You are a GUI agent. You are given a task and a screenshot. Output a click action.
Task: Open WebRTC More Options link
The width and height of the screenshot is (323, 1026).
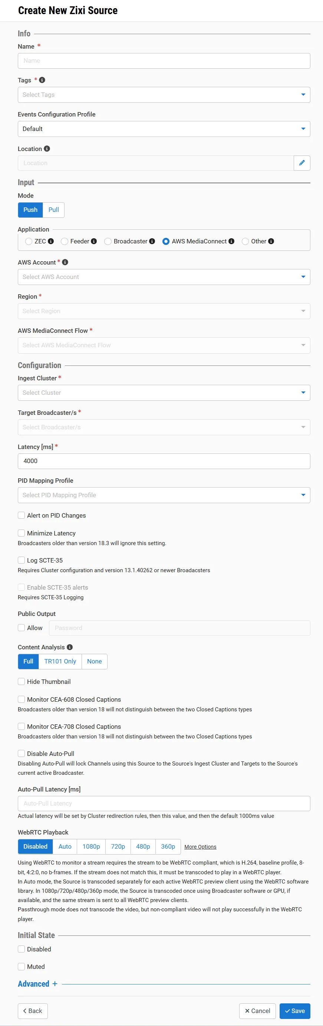click(200, 847)
